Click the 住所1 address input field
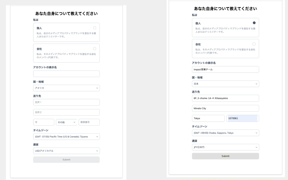288x180 pixels. [x=66, y=102]
